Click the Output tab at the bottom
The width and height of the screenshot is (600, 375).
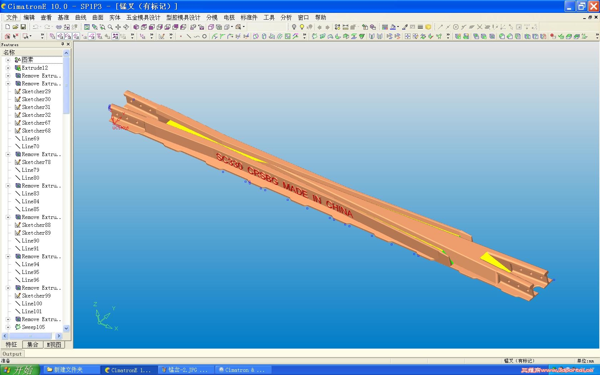click(x=12, y=354)
